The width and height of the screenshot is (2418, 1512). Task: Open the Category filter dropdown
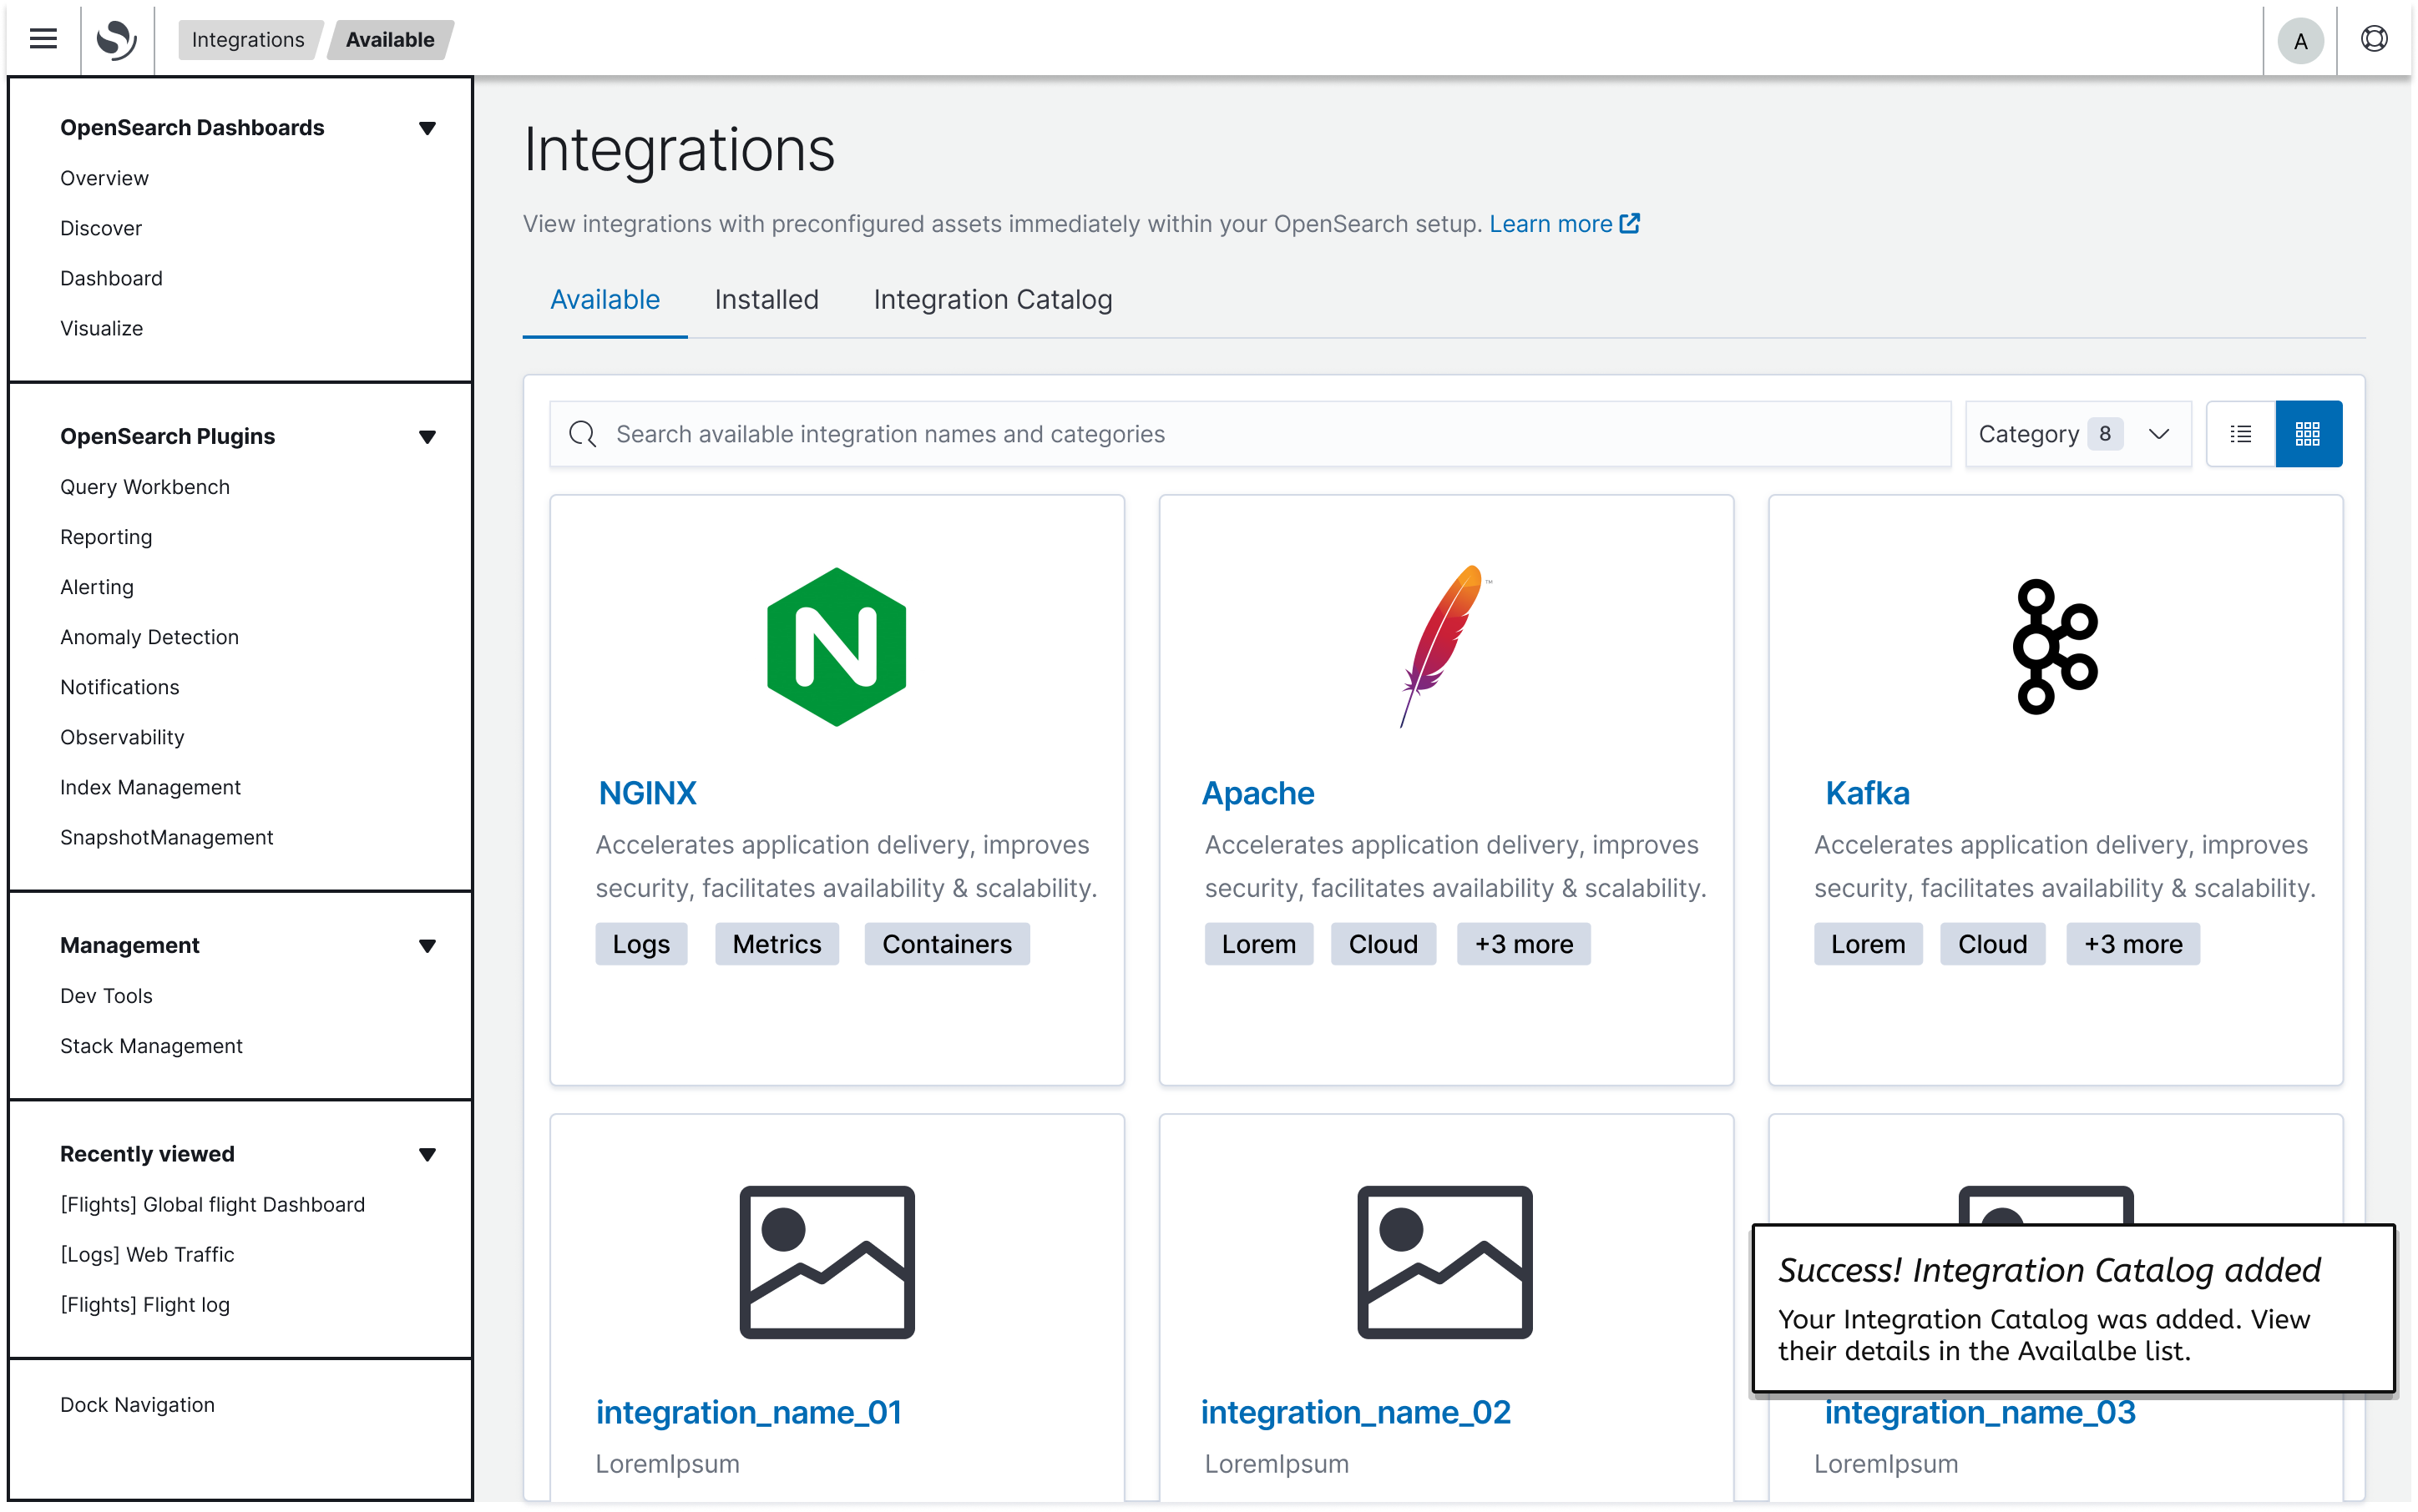(2078, 433)
